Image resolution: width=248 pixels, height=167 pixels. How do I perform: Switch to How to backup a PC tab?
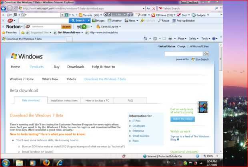pyautogui.click(x=97, y=101)
